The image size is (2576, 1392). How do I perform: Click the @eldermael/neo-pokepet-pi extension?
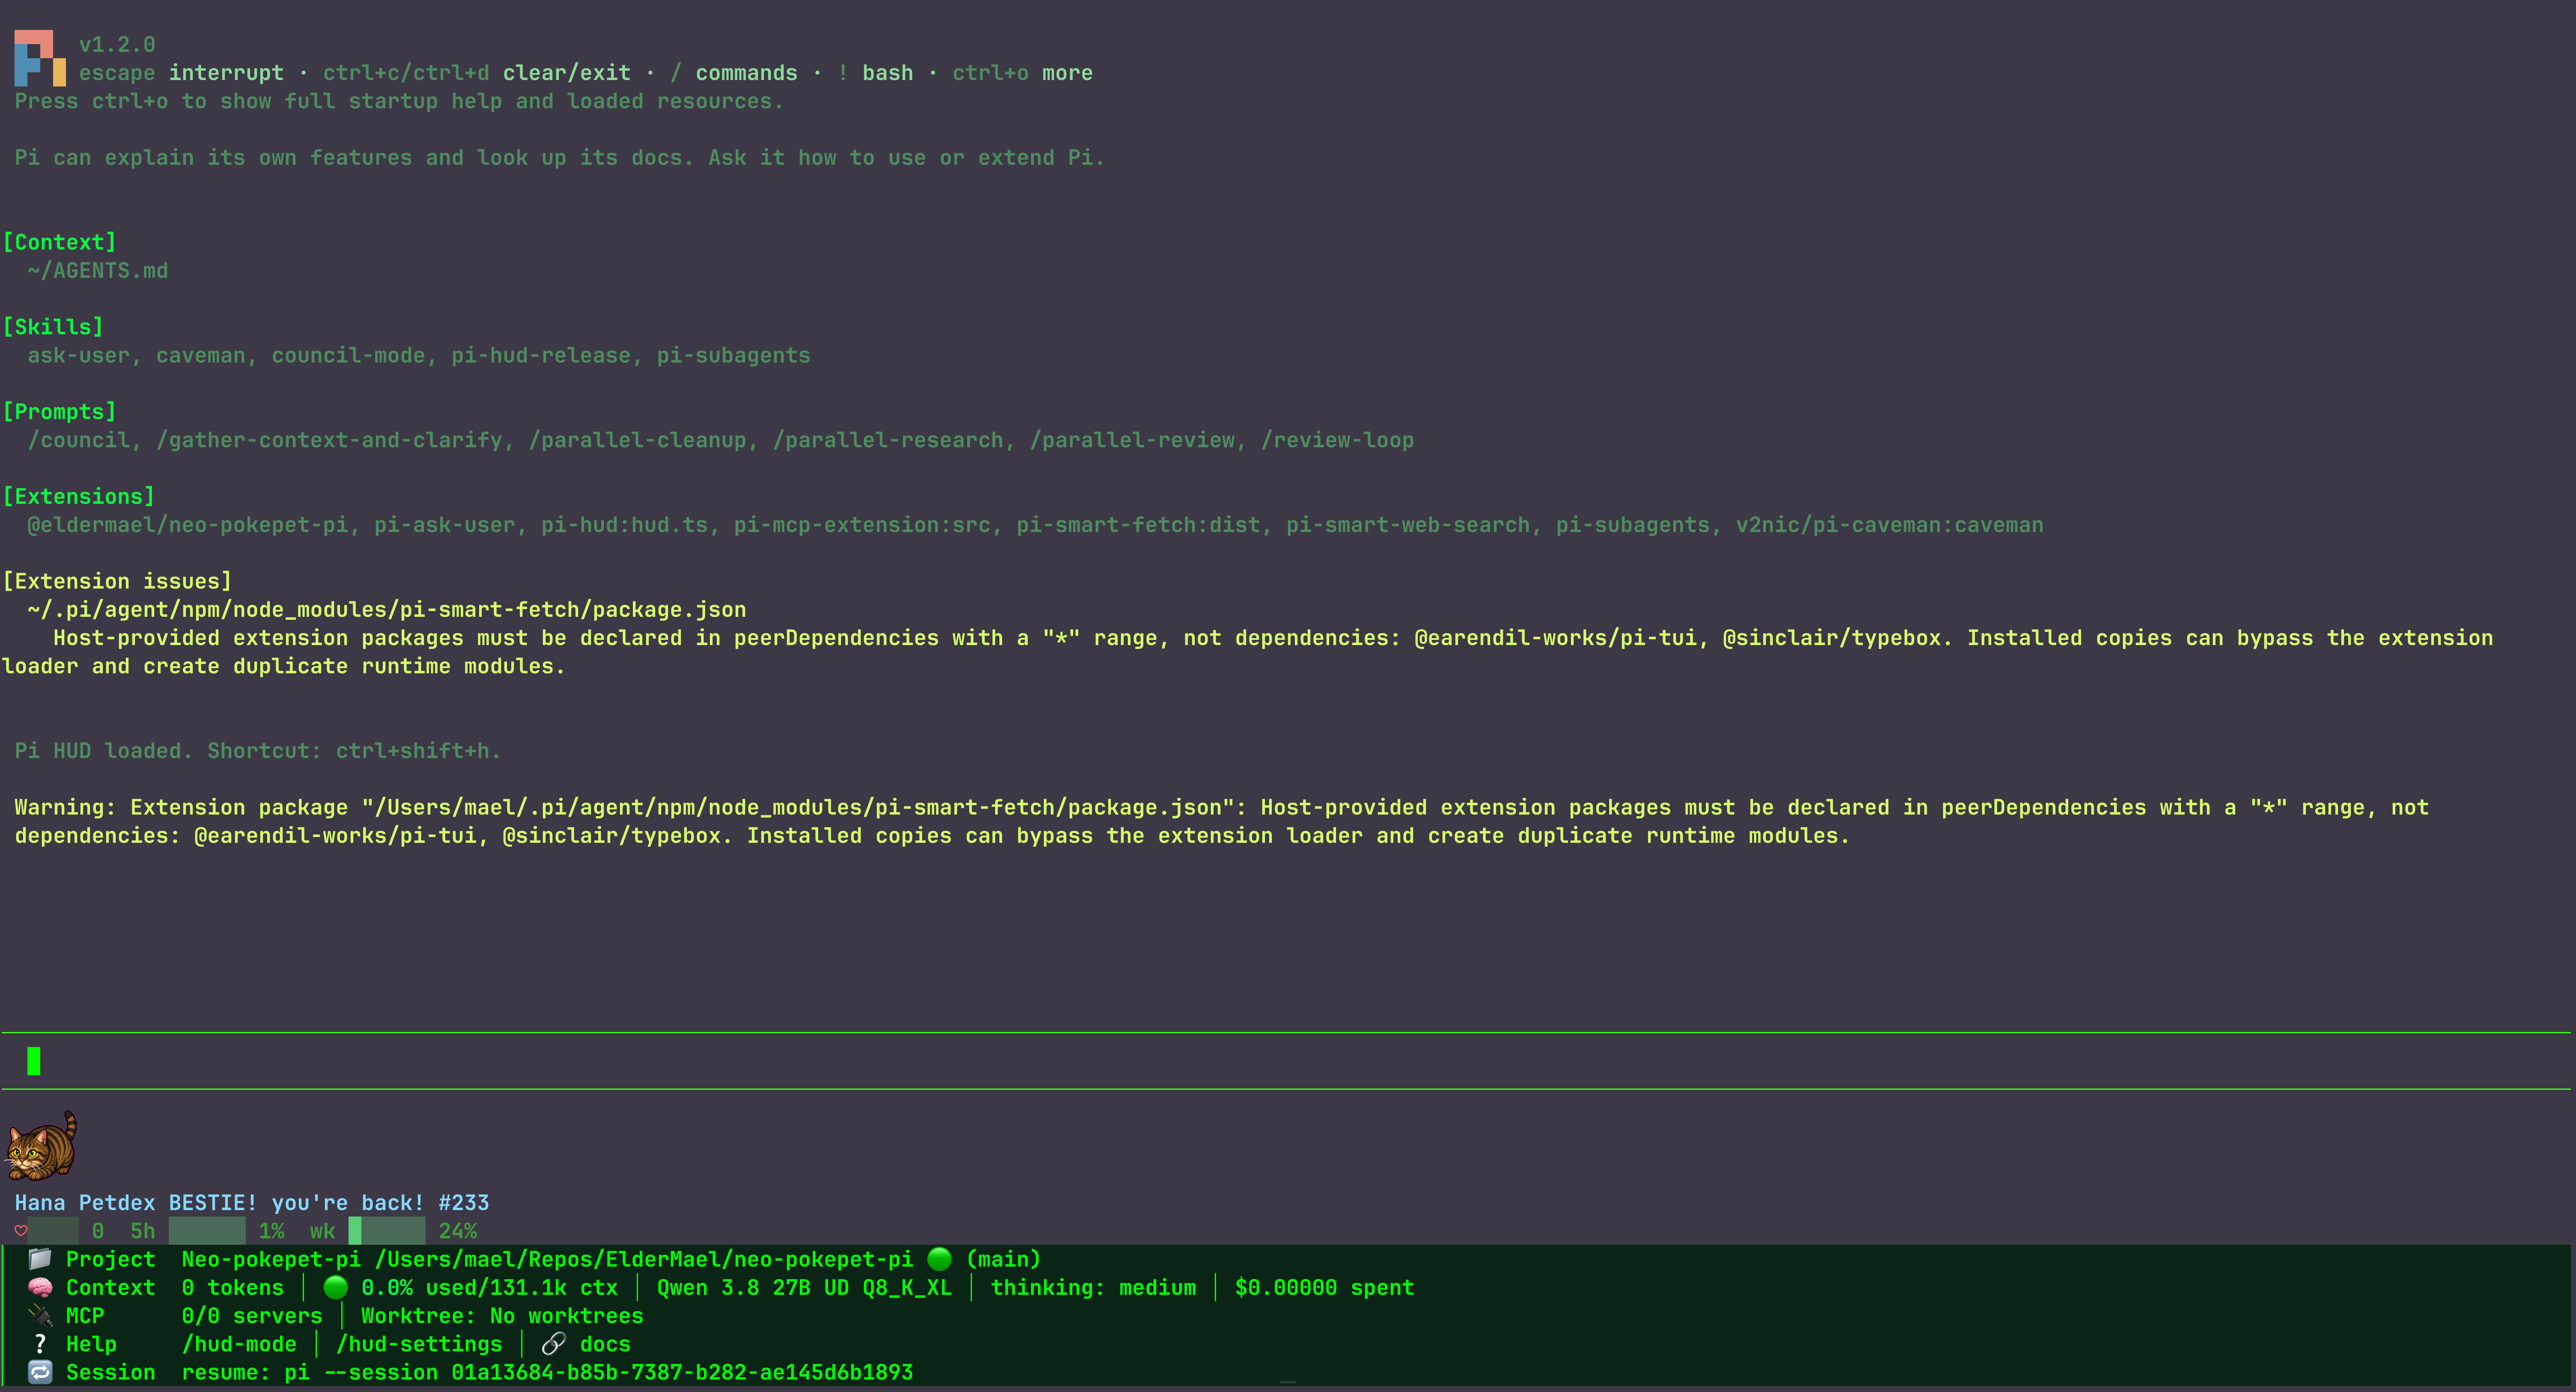click(x=188, y=525)
